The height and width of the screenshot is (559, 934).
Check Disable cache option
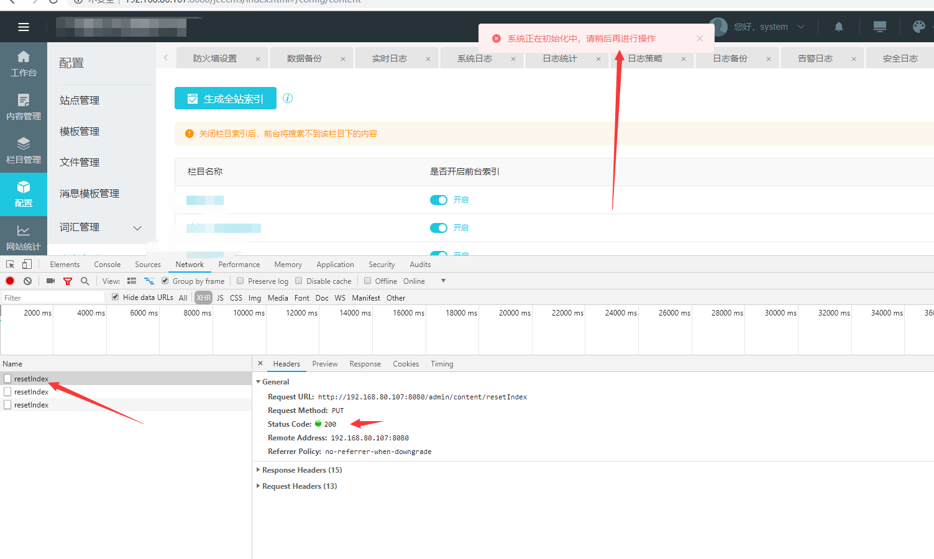(299, 281)
